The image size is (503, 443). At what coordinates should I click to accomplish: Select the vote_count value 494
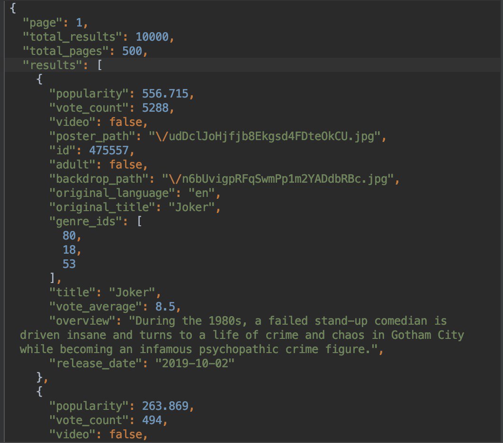coord(152,420)
